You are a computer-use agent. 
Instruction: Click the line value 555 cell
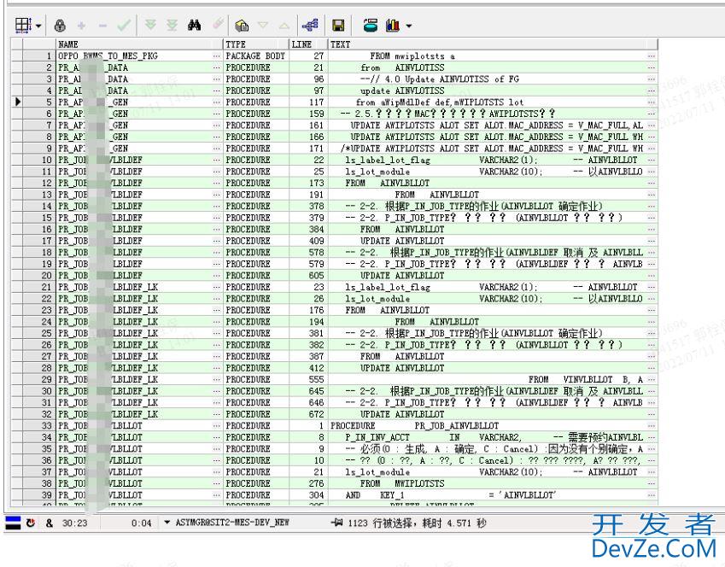click(308, 379)
